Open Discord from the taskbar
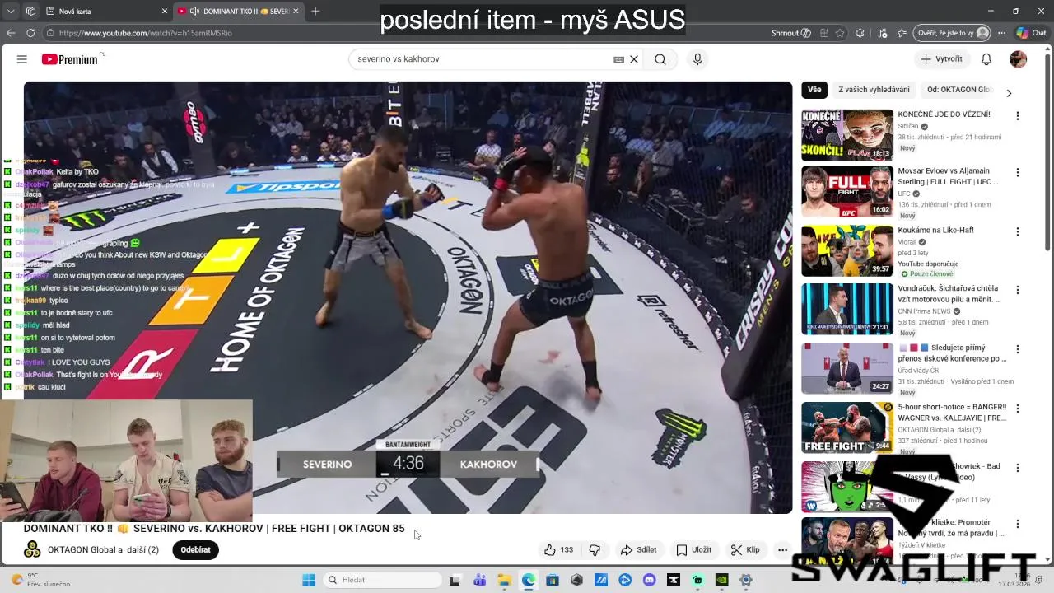Viewport: 1054px width, 593px height. tap(649, 580)
